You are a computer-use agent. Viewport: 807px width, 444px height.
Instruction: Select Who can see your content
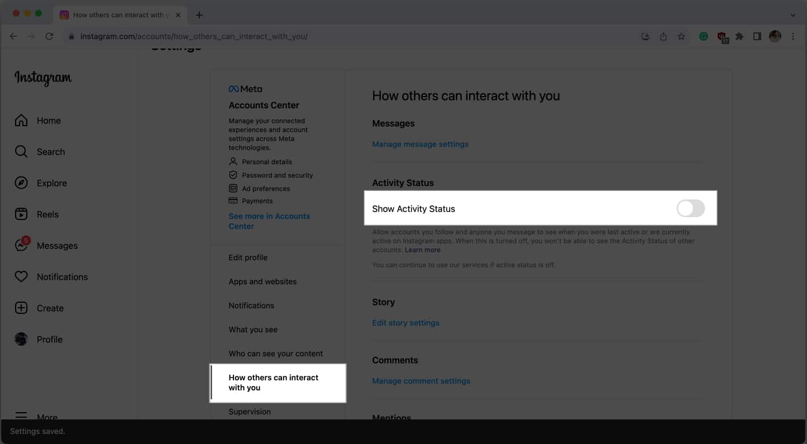(276, 354)
